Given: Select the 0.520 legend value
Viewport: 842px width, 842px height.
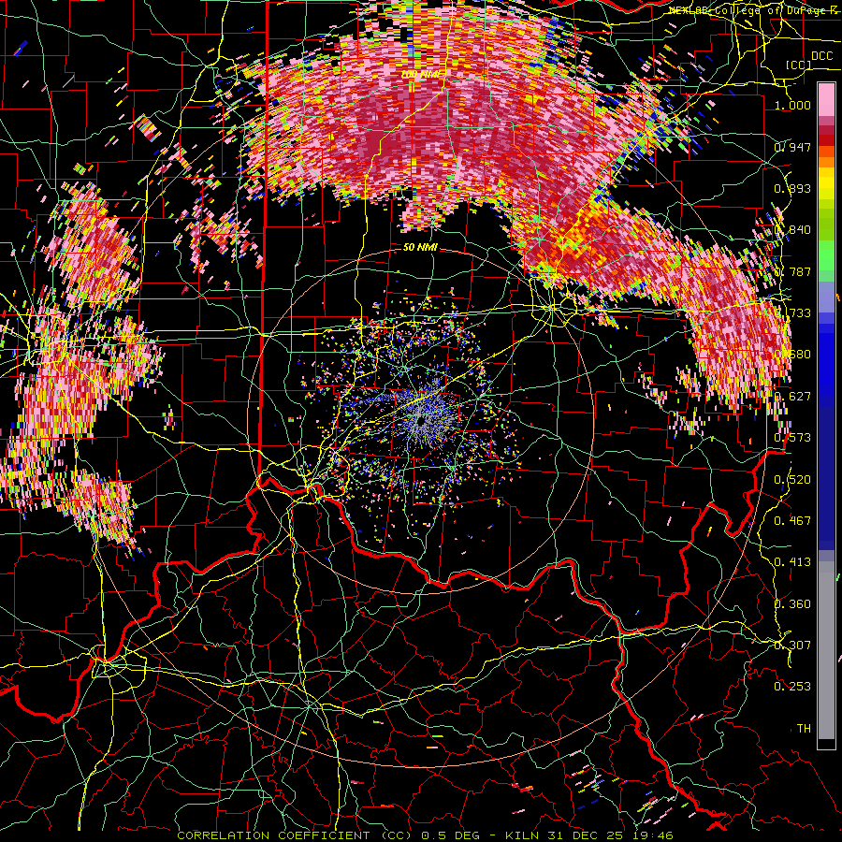Looking at the screenshot, I should pos(792,480).
